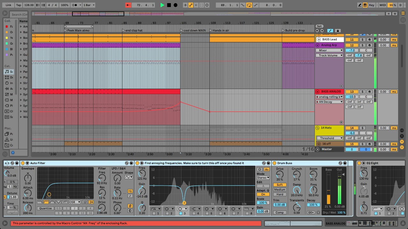Start playback with the Play button

pos(162,5)
